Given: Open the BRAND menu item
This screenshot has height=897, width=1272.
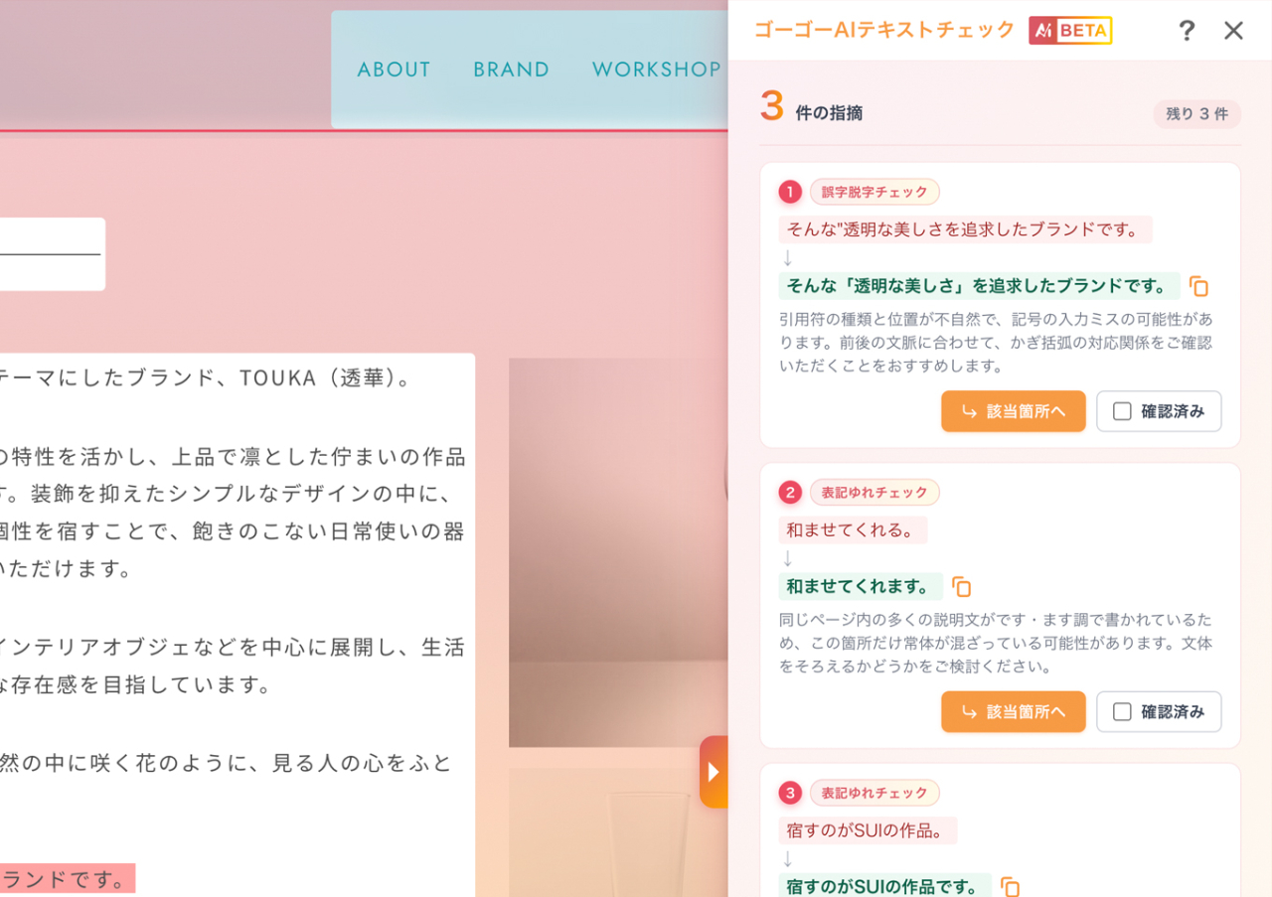Looking at the screenshot, I should (512, 70).
